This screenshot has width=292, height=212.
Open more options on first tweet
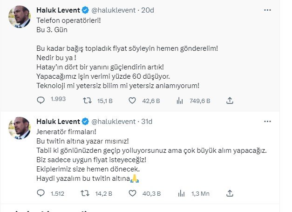267,9
